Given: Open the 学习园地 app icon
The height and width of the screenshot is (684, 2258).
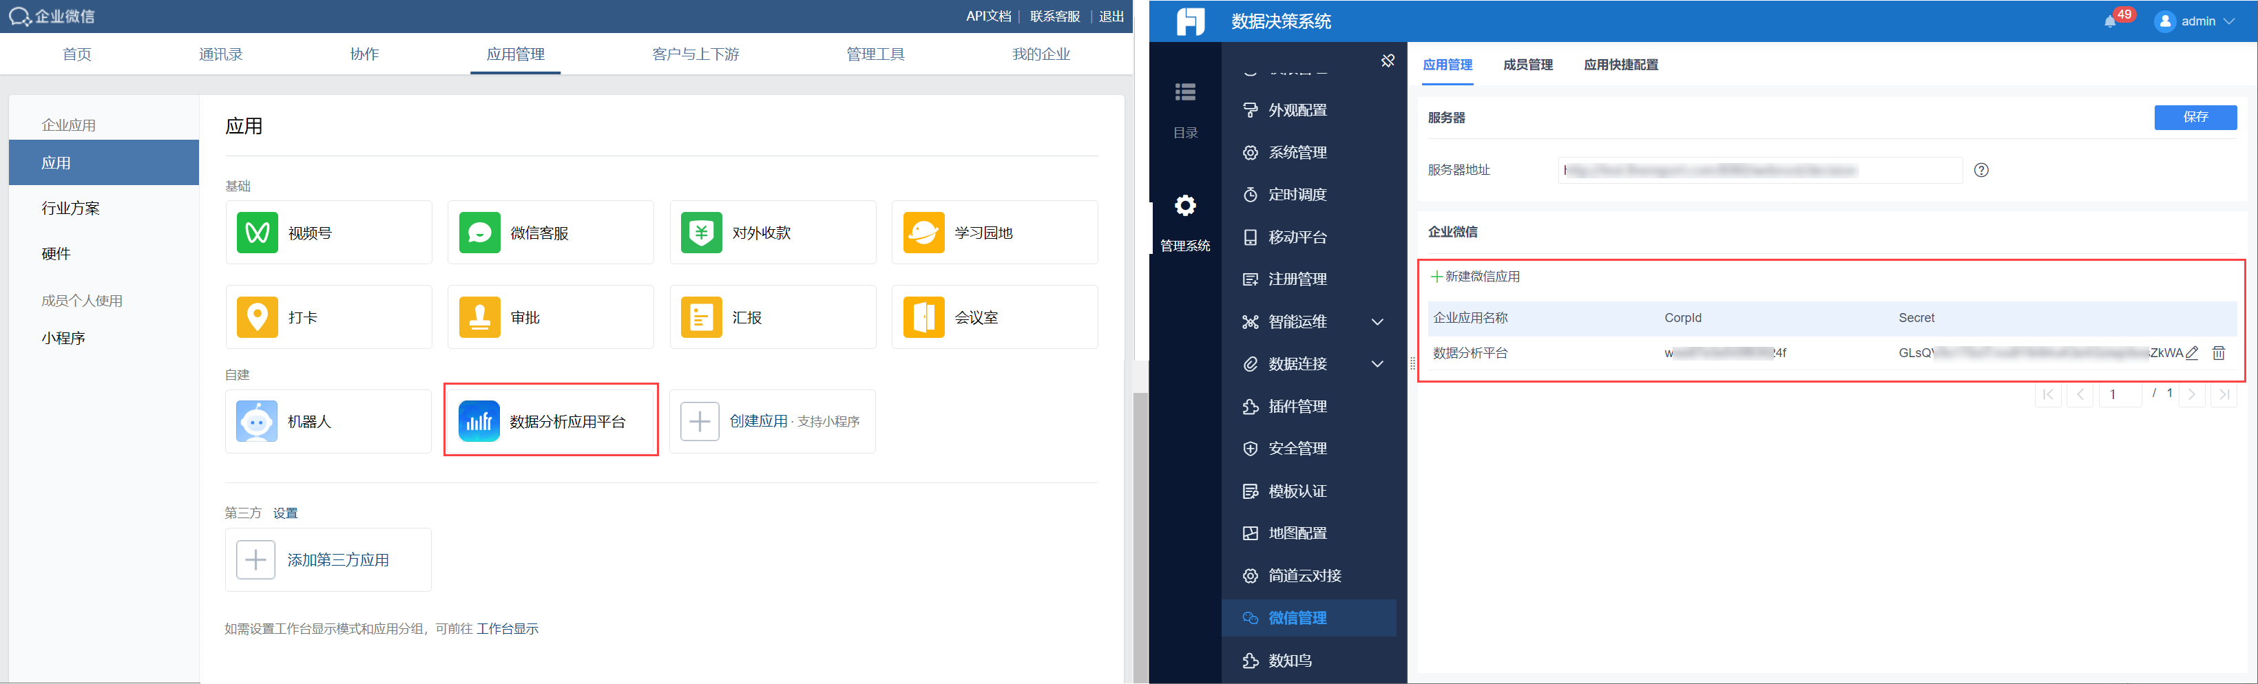Looking at the screenshot, I should tap(924, 232).
